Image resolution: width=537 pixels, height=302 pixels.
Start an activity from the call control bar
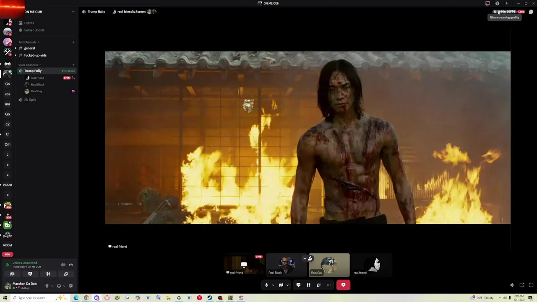pos(308,285)
